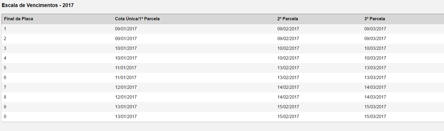This screenshot has height=131, width=444.
Task: Click 10/03/2017 in plate 4 row
Action: pyautogui.click(x=375, y=58)
